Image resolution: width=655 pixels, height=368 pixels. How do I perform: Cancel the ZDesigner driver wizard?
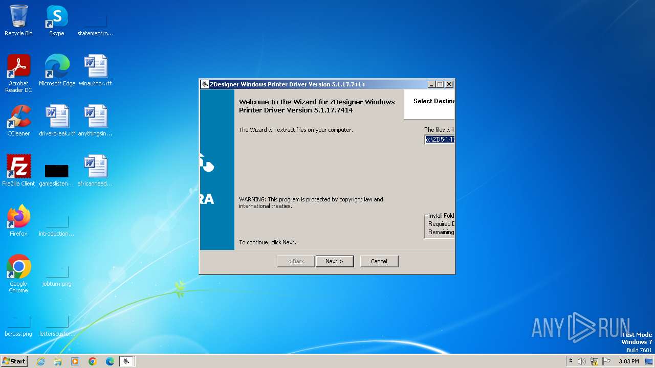379,261
